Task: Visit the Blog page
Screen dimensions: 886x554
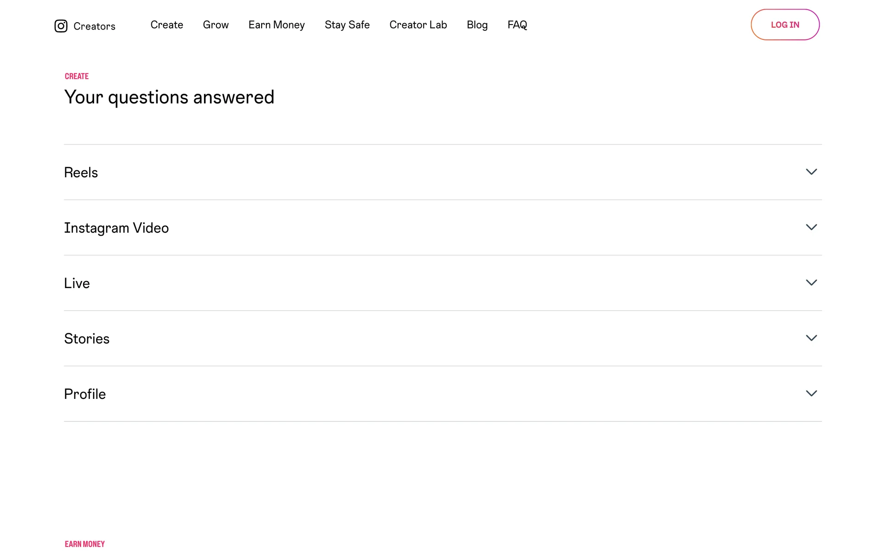Action: click(477, 25)
